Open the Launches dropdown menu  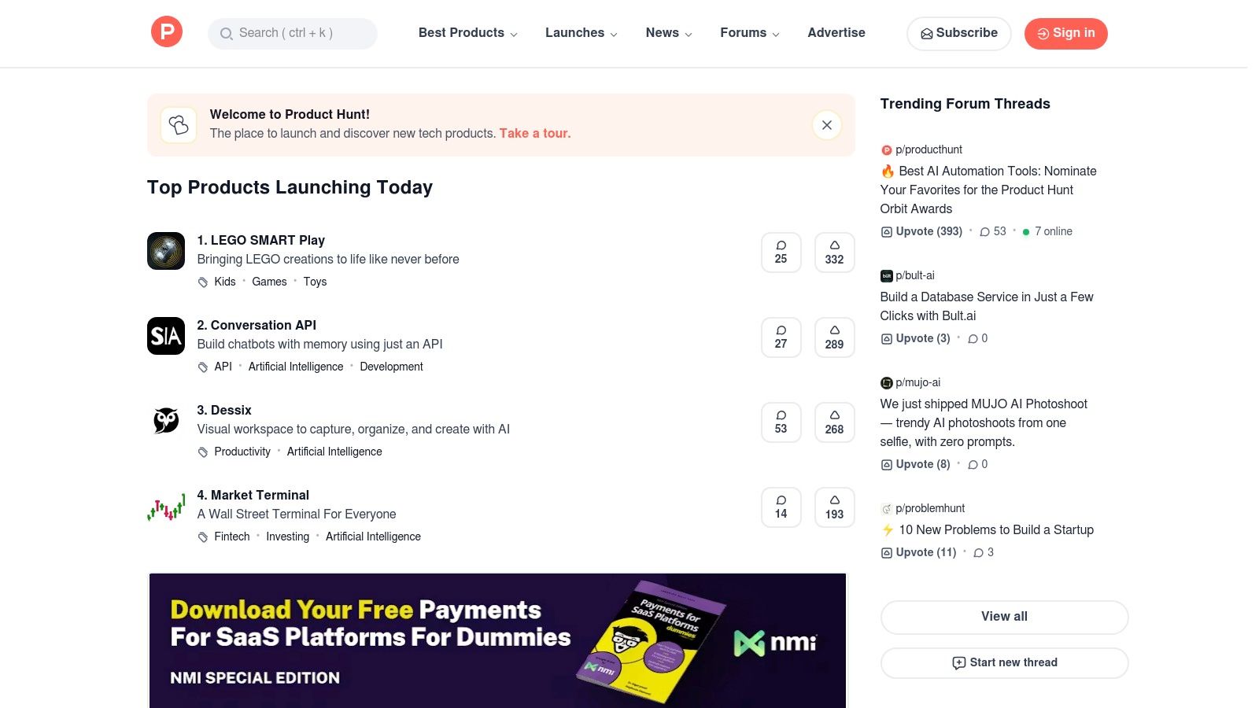(575, 33)
